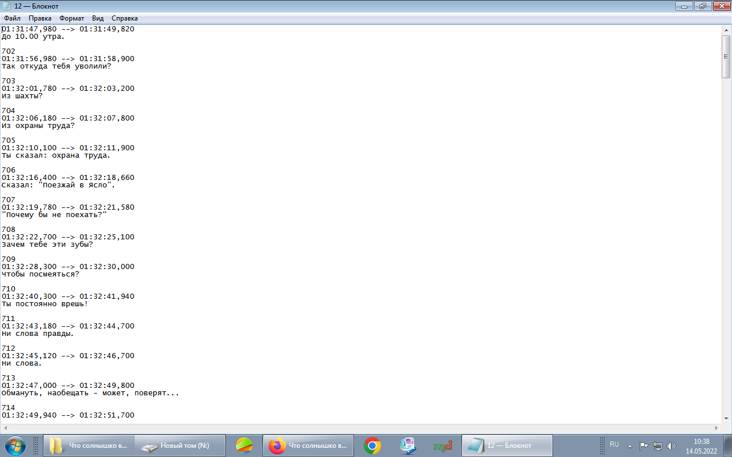Viewport: 732px width, 457px height.
Task: Show hidden system tray icons
Action: tap(630, 446)
